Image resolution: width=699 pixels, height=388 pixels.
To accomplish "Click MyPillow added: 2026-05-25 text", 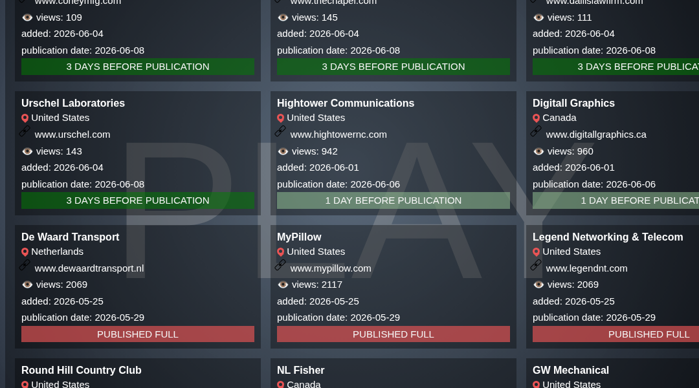I will 318,301.
